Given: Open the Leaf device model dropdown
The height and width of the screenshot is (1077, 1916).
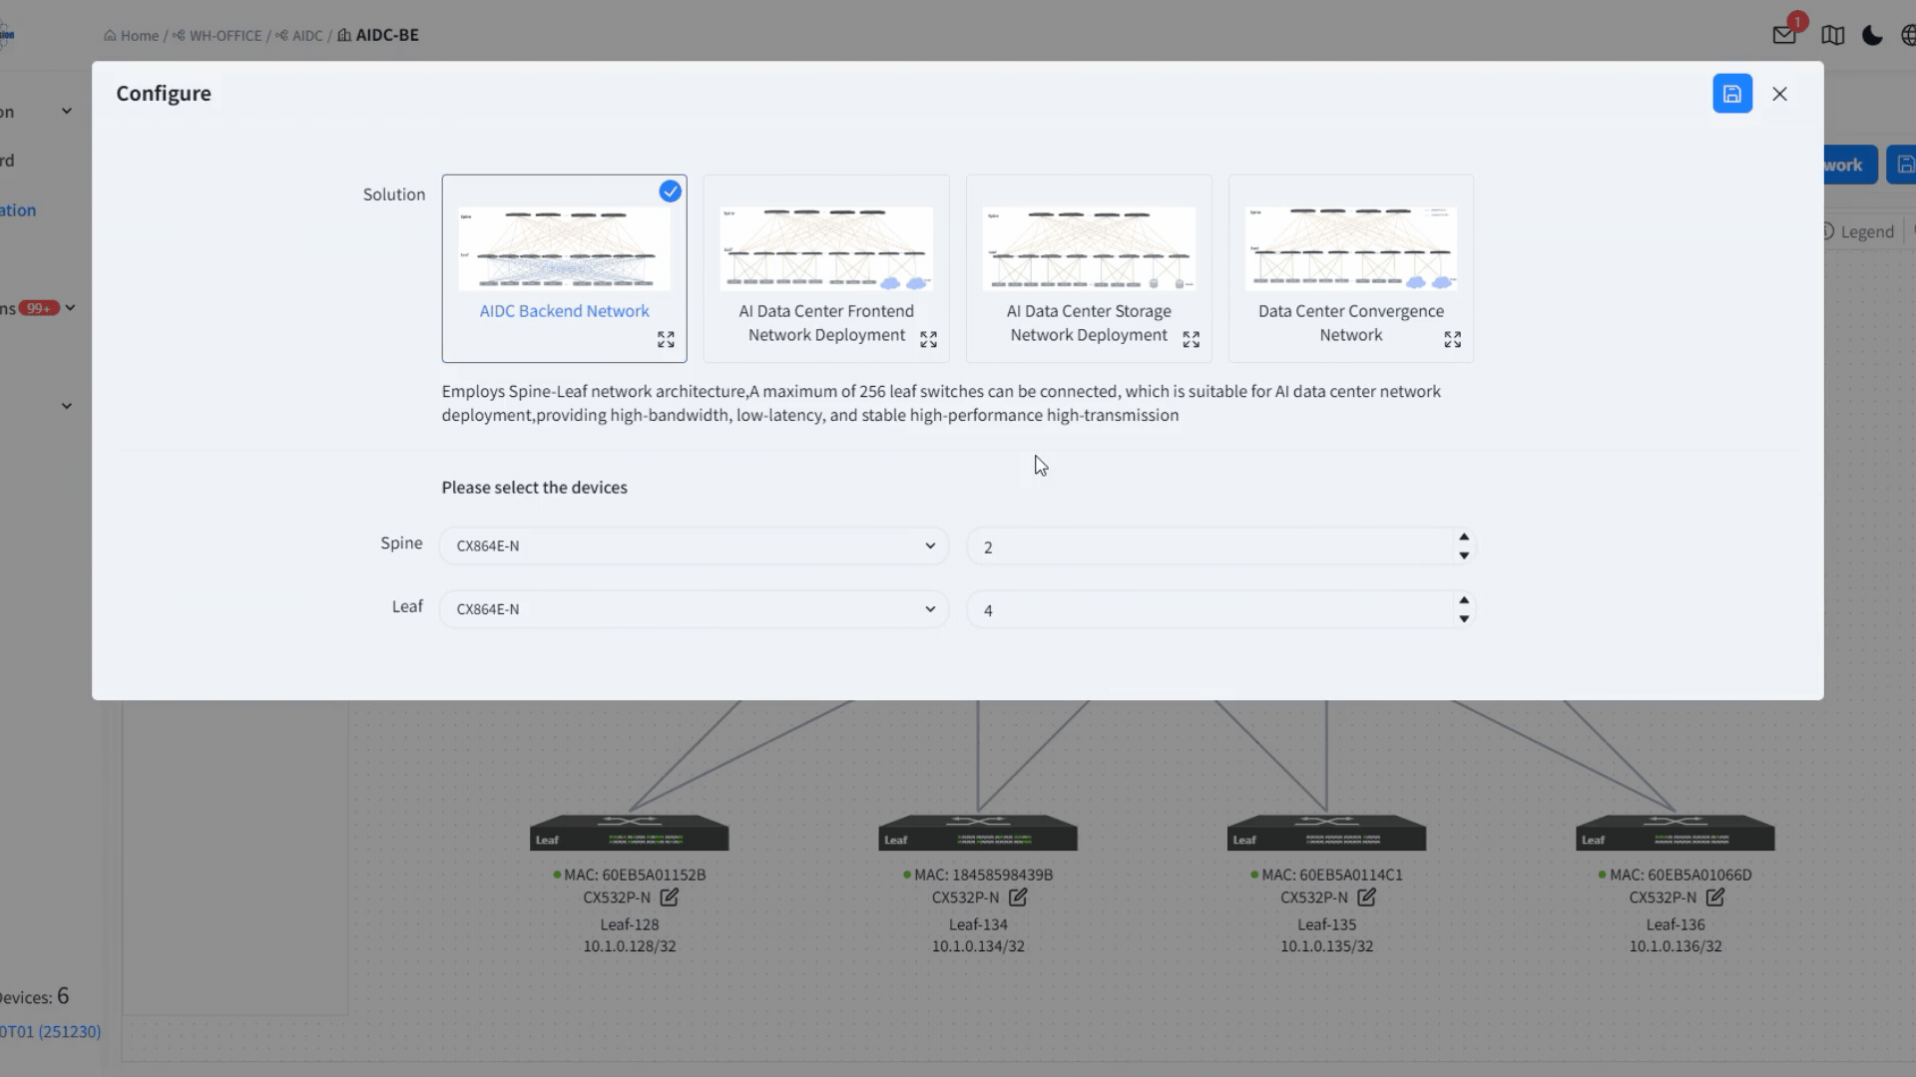Looking at the screenshot, I should click(x=694, y=609).
